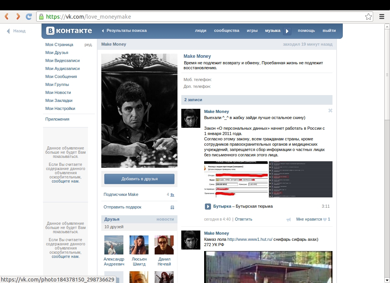The height and width of the screenshot is (283, 390).
Task: Open the payment screenshot image in first post
Action: (x=236, y=180)
